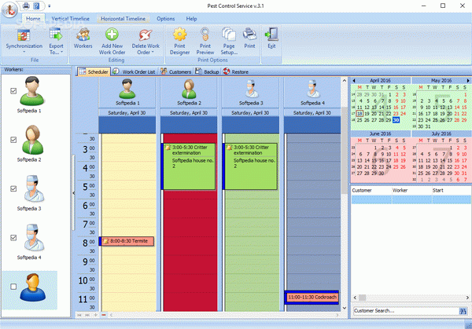Expand Export To dropdown arrow
The image size is (472, 329).
(x=61, y=53)
